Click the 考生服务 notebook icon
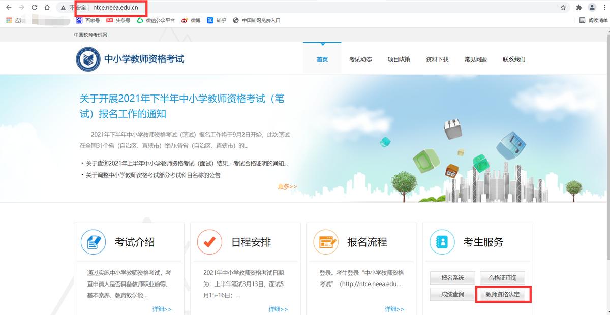Screen dimensions: 610x315 (441, 242)
